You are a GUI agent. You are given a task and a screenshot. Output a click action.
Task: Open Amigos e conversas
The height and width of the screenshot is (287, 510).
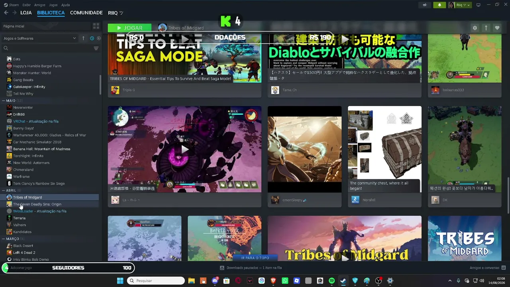pyautogui.click(x=488, y=268)
